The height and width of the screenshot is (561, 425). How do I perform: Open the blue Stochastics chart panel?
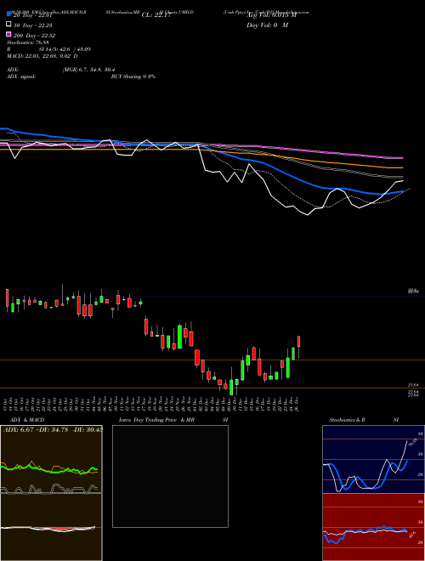click(373, 459)
